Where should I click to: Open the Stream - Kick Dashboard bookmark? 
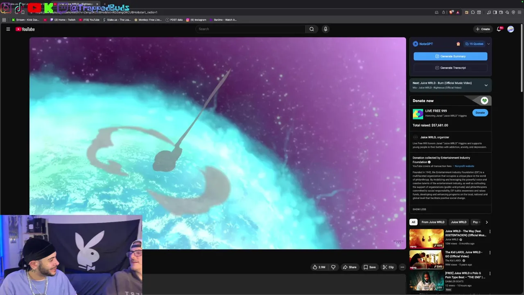click(25, 20)
